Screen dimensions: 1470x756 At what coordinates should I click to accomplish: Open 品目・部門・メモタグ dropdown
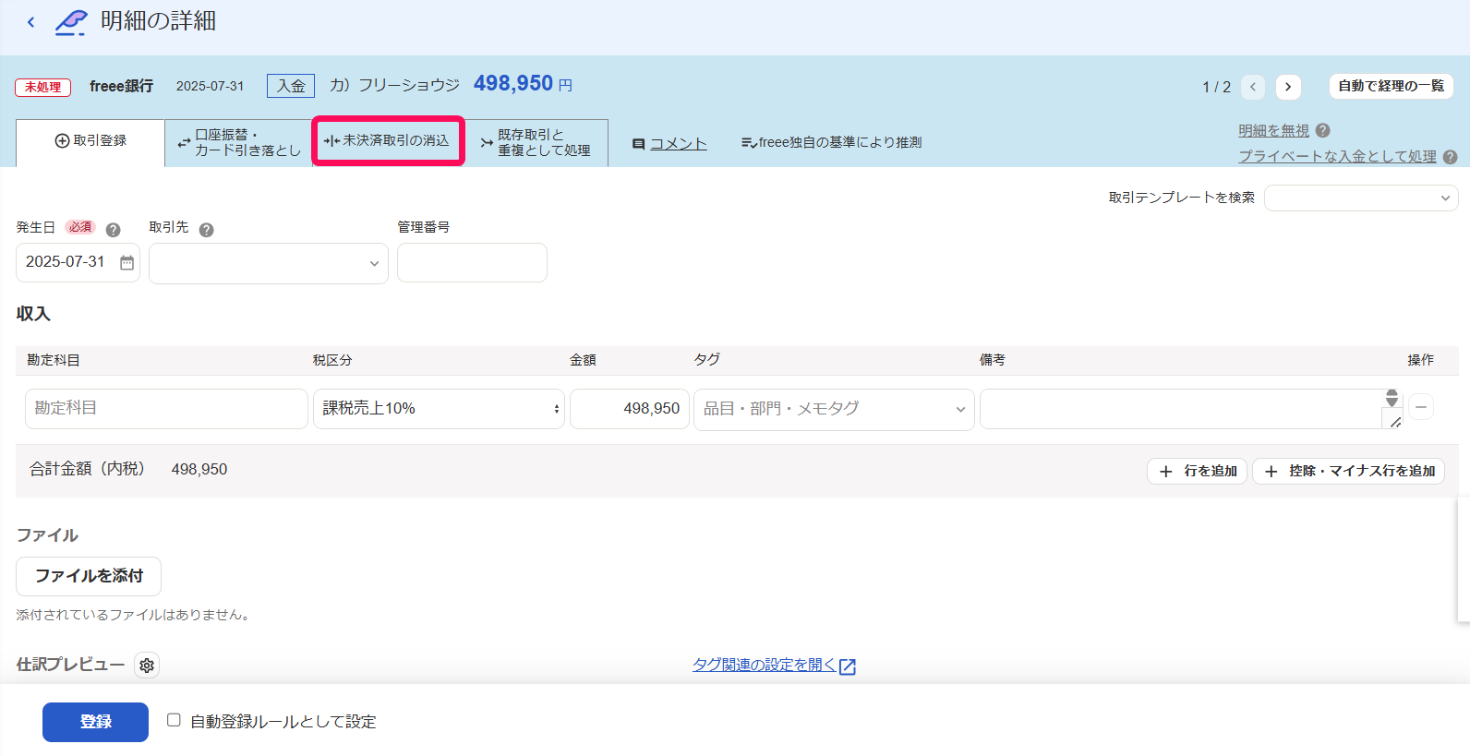click(834, 409)
